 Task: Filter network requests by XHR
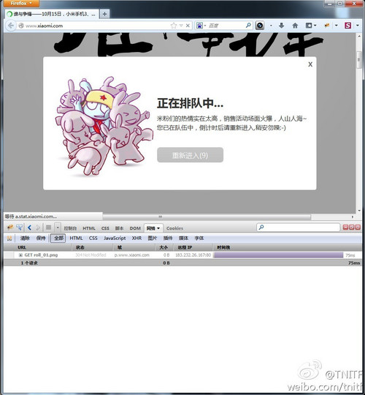[137, 238]
